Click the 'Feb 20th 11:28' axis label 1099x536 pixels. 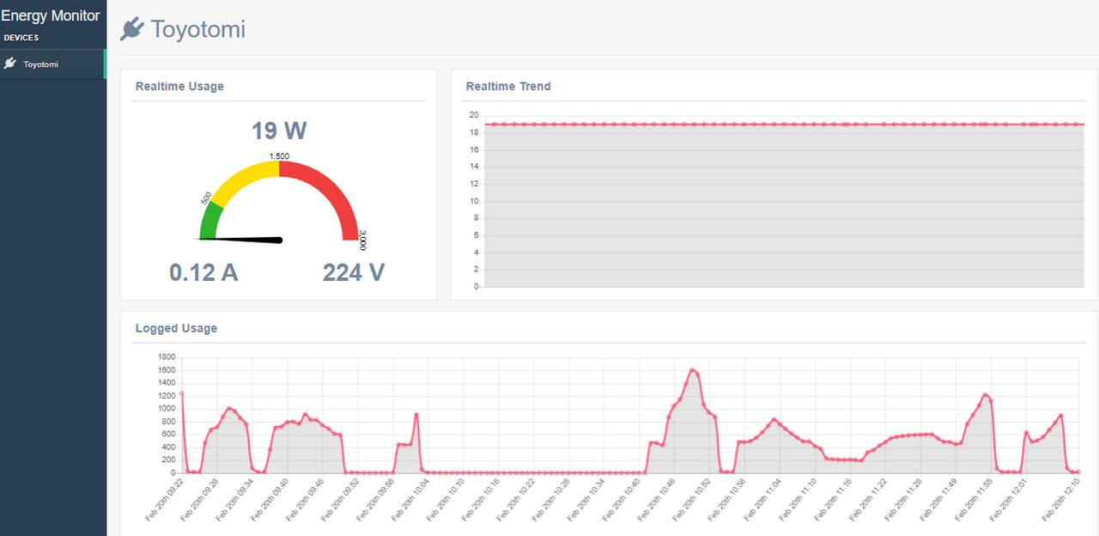(903, 500)
